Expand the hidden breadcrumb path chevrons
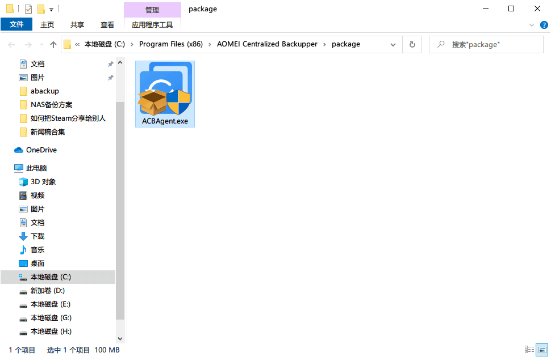The image size is (551, 357). click(77, 45)
